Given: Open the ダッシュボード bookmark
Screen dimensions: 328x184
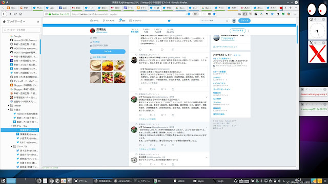Looking at the screenshot, I should [24, 81].
